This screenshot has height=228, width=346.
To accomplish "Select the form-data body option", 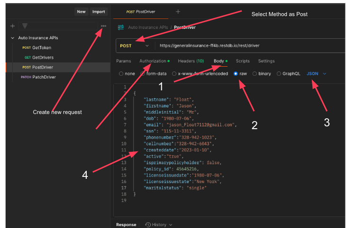I will click(x=154, y=74).
